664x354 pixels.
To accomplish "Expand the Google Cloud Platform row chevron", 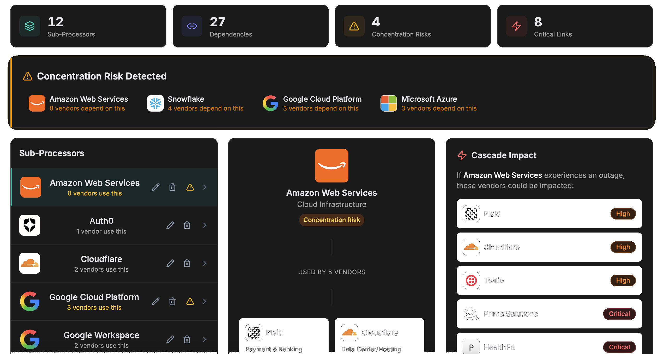I will pyautogui.click(x=205, y=301).
